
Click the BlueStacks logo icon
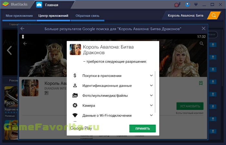(x=5, y=4)
